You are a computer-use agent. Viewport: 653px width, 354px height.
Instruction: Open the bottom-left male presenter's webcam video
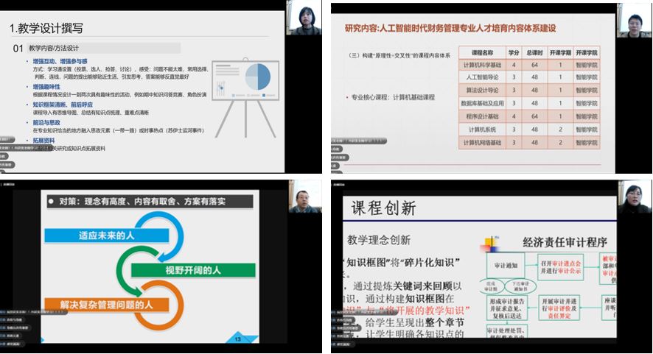point(304,197)
